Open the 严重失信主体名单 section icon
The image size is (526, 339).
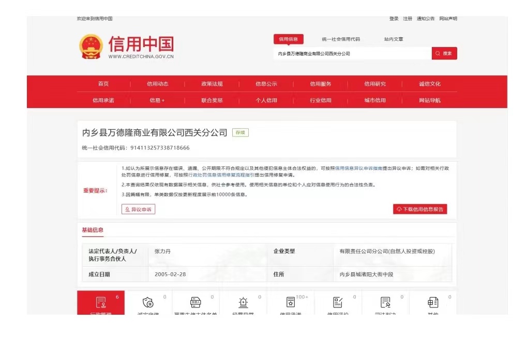196,302
